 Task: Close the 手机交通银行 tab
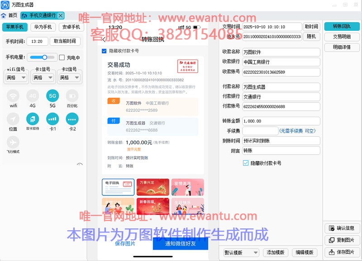[61, 15]
